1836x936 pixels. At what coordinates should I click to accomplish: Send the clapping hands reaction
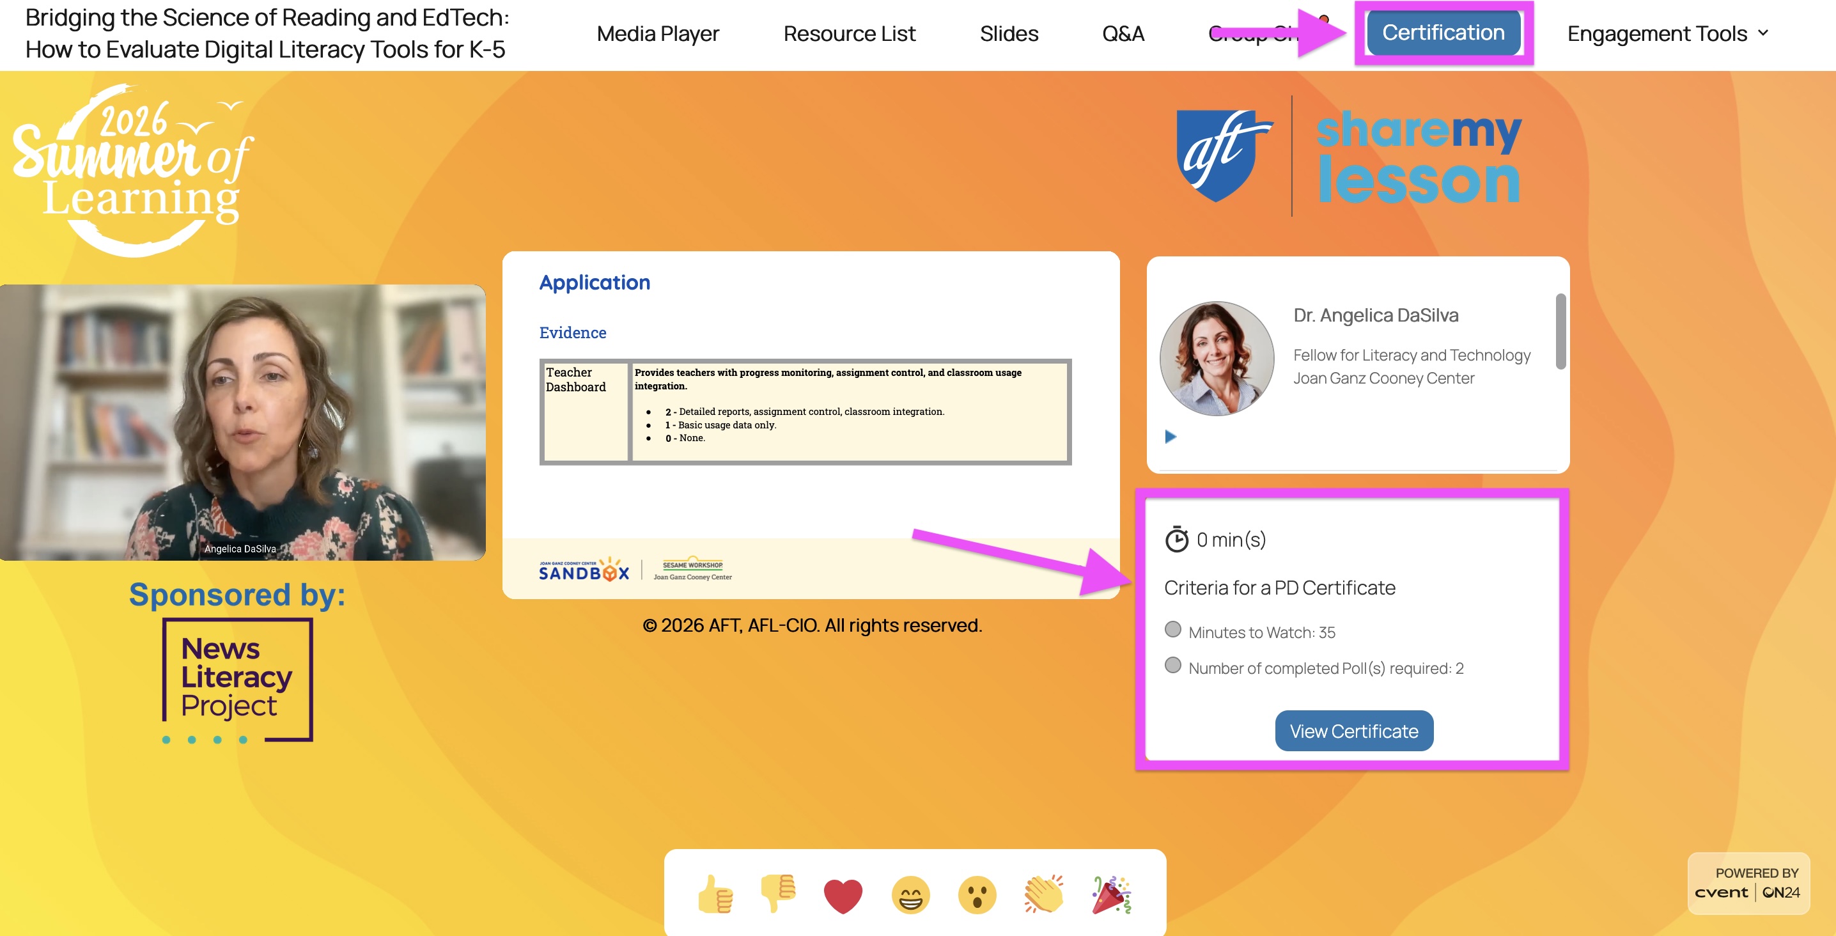click(x=1044, y=894)
